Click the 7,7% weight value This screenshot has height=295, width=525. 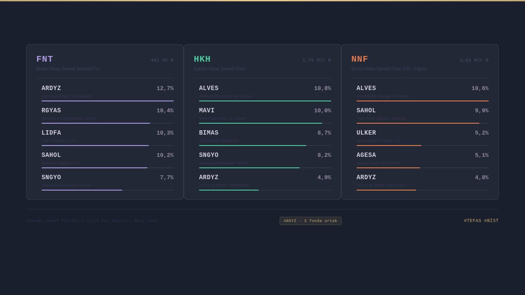tap(167, 177)
